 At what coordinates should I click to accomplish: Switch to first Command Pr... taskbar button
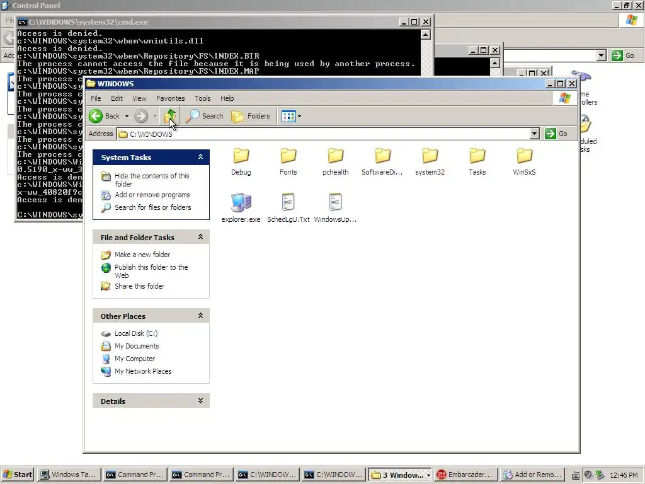click(135, 475)
